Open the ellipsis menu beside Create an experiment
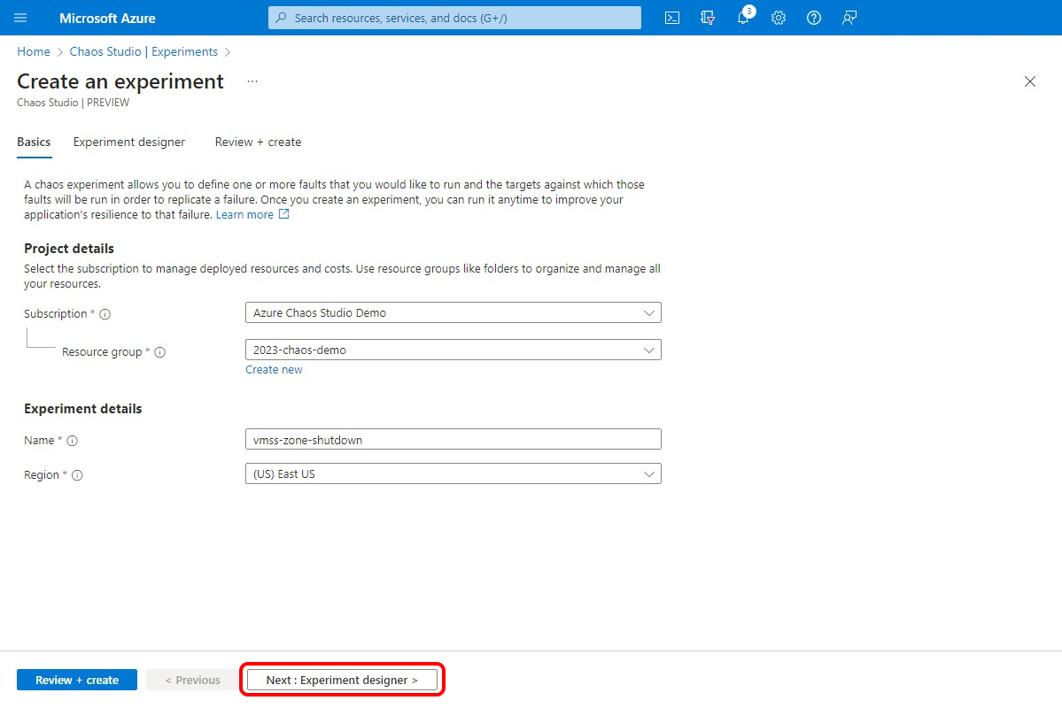Viewport: 1062px width, 708px height. (252, 81)
